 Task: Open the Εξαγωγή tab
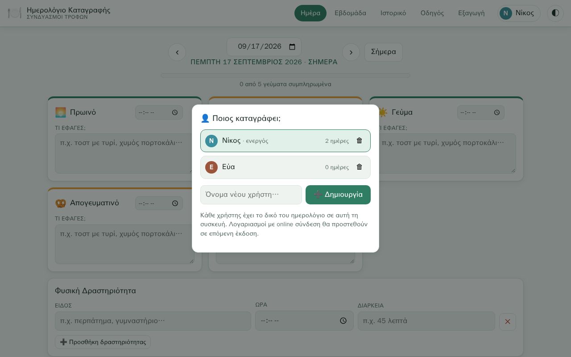tap(472, 13)
